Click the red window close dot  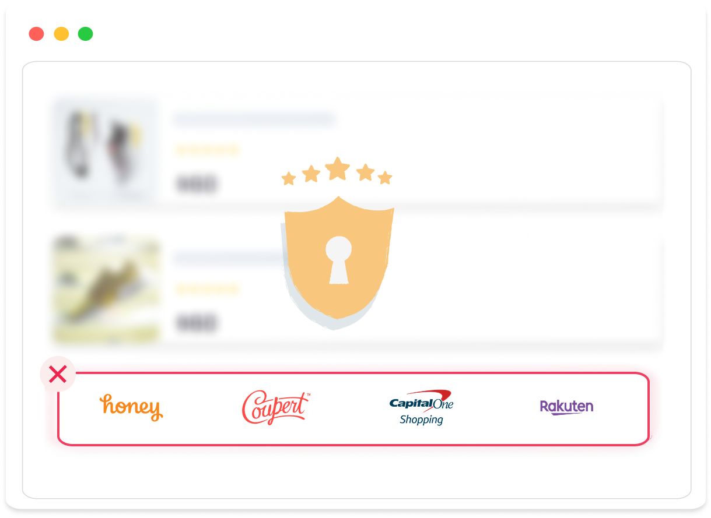point(36,34)
